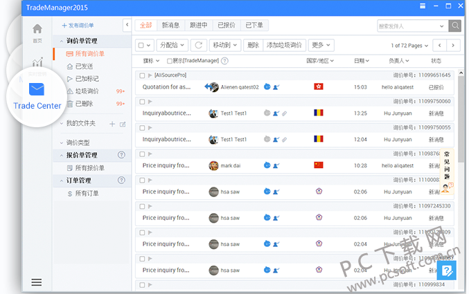Open the 负责人 column filter

(399, 61)
